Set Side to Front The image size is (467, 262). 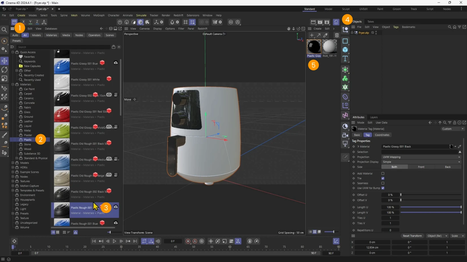tap(422, 167)
